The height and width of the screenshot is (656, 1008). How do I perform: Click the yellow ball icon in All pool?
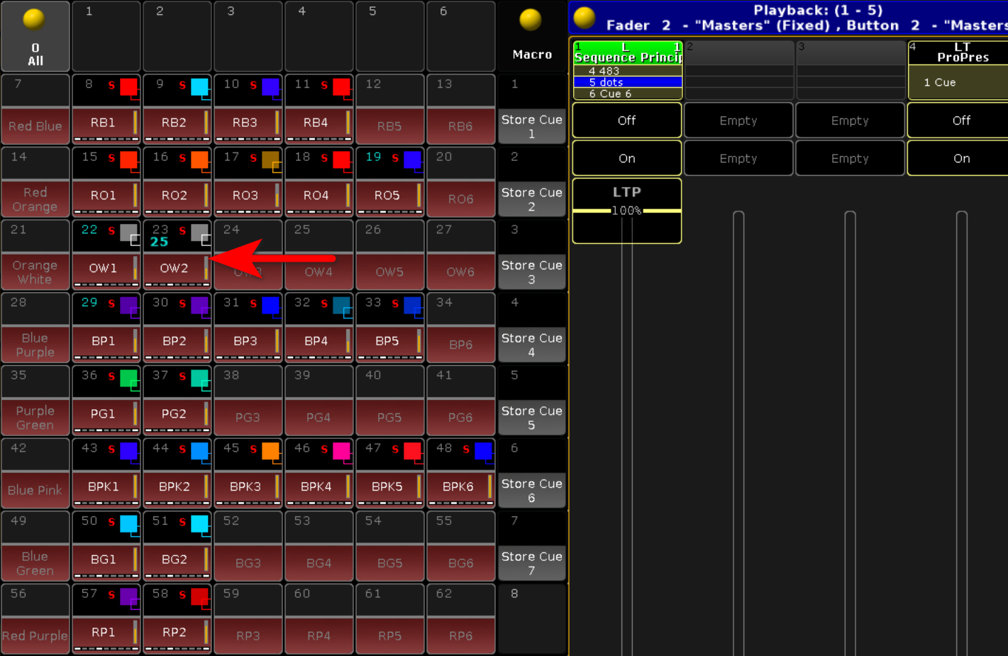point(33,19)
